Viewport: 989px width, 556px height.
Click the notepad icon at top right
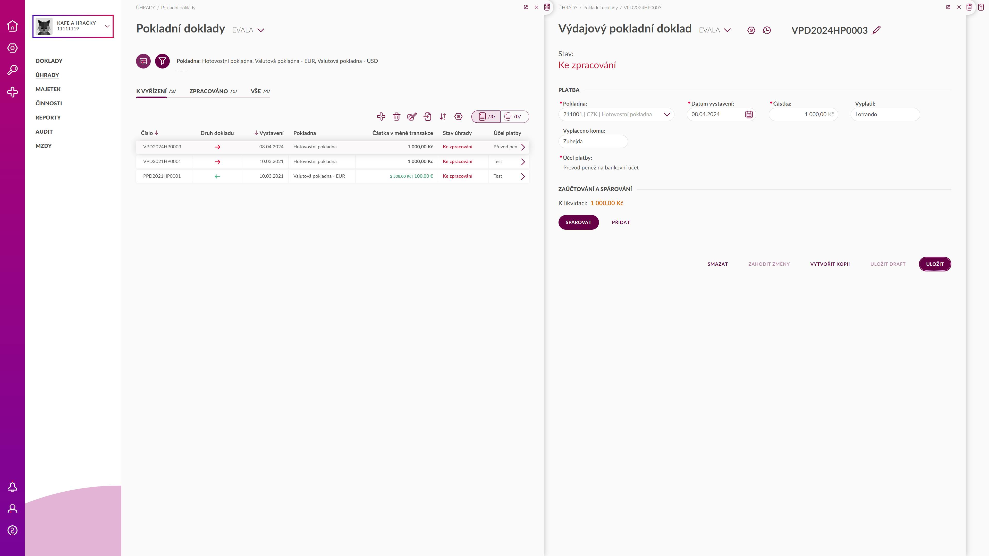point(969,7)
